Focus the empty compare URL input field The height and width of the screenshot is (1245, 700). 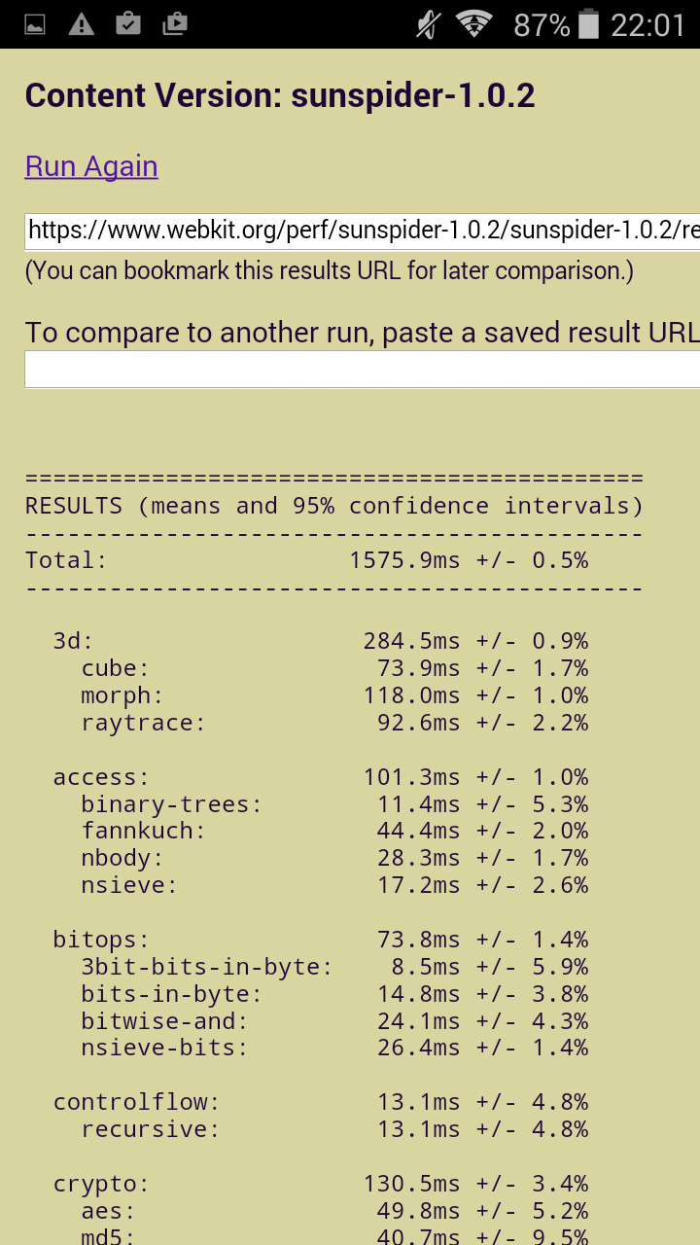tap(362, 370)
